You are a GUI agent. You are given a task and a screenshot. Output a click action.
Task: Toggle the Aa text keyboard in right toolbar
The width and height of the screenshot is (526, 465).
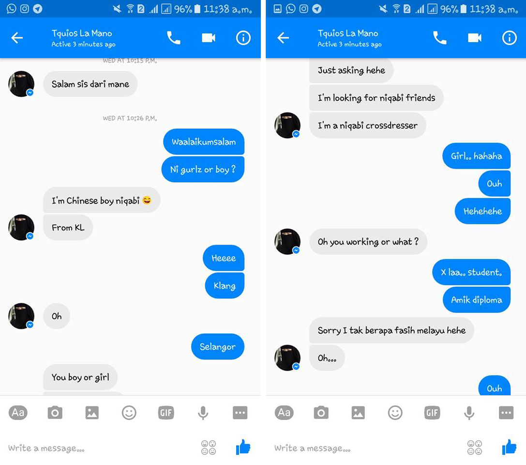tap(284, 412)
